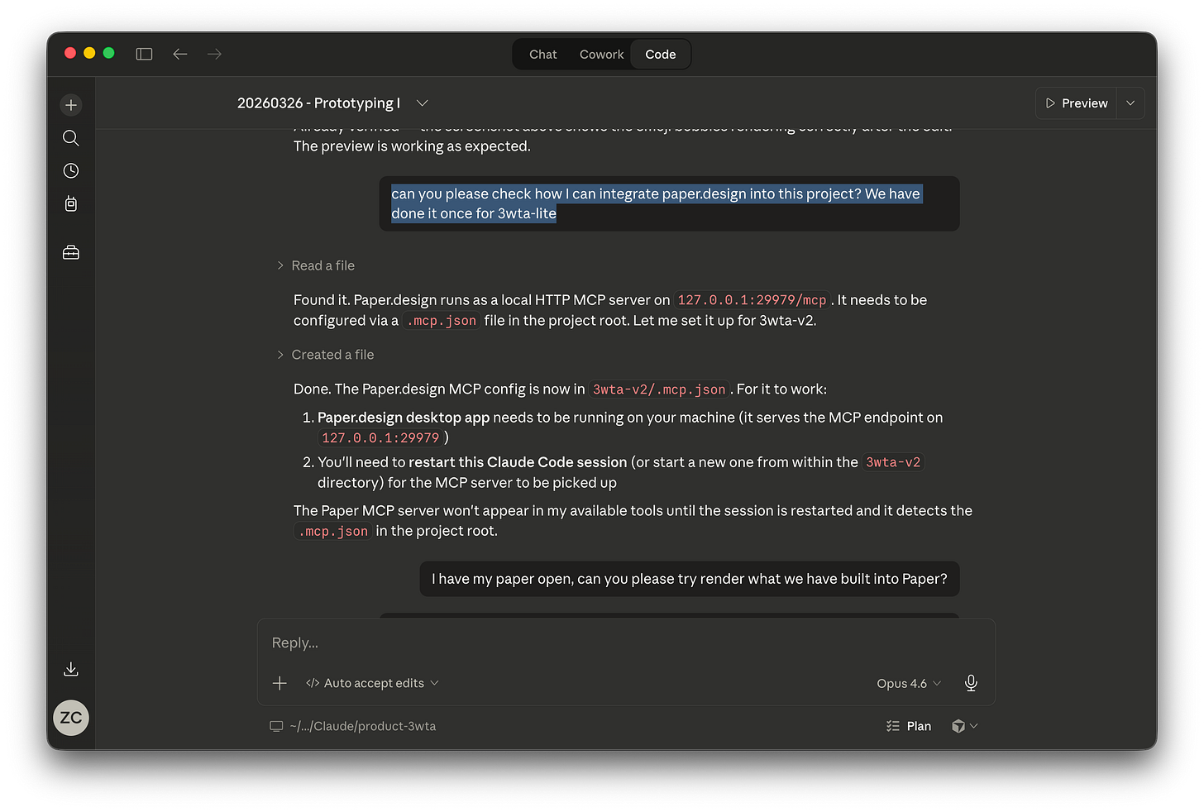
Task: Switch to the Chat tab
Action: pyautogui.click(x=543, y=55)
